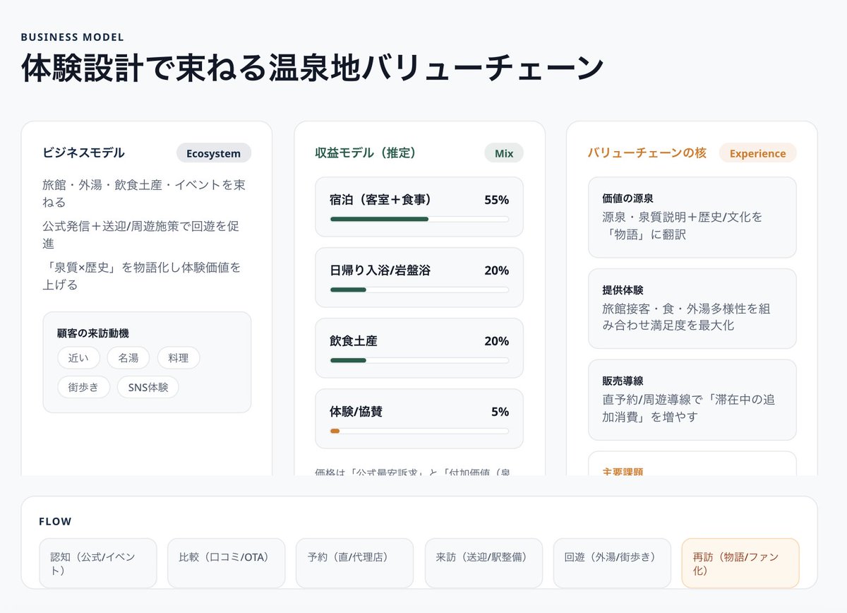This screenshot has width=847, height=613.
Task: Click the 提供体験 card
Action: pyautogui.click(x=692, y=309)
